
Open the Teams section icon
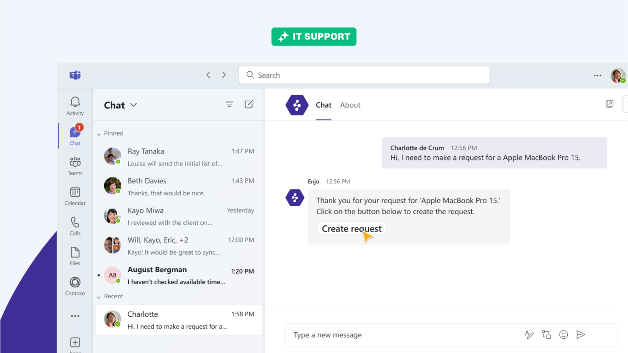tap(75, 166)
